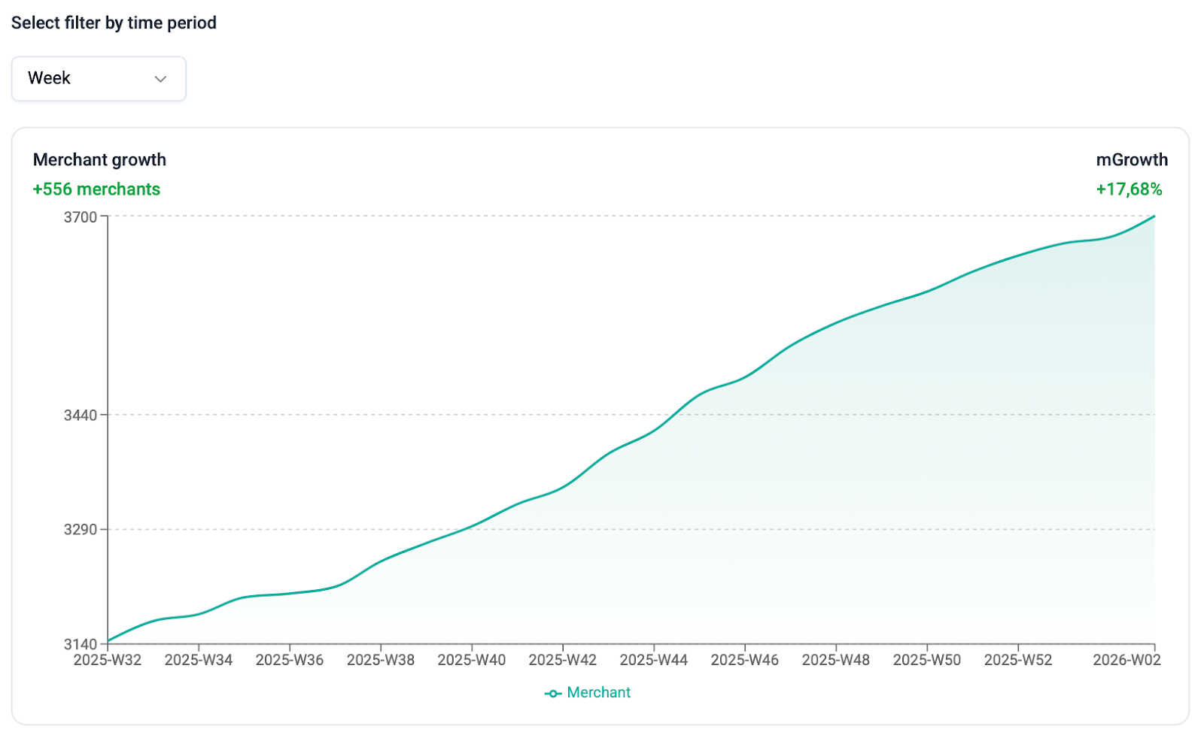Viewport: 1204px width, 738px height.
Task: Click the 2026-W02 axis label
Action: click(x=1126, y=660)
